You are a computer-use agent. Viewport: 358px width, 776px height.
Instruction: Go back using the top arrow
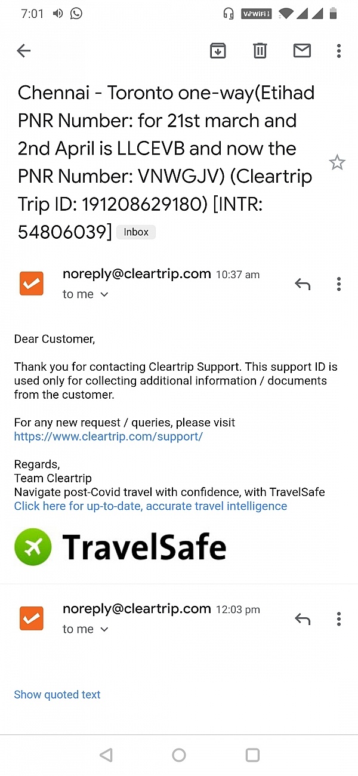[x=24, y=51]
